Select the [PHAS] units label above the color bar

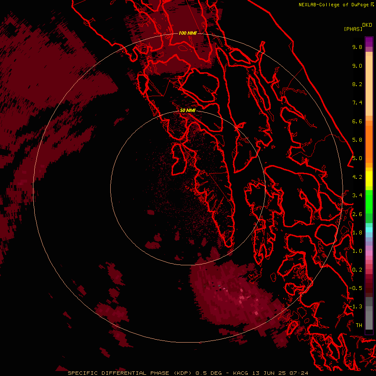(353, 29)
